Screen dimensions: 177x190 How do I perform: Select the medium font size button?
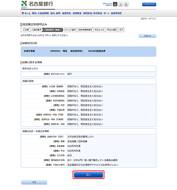[121, 4]
